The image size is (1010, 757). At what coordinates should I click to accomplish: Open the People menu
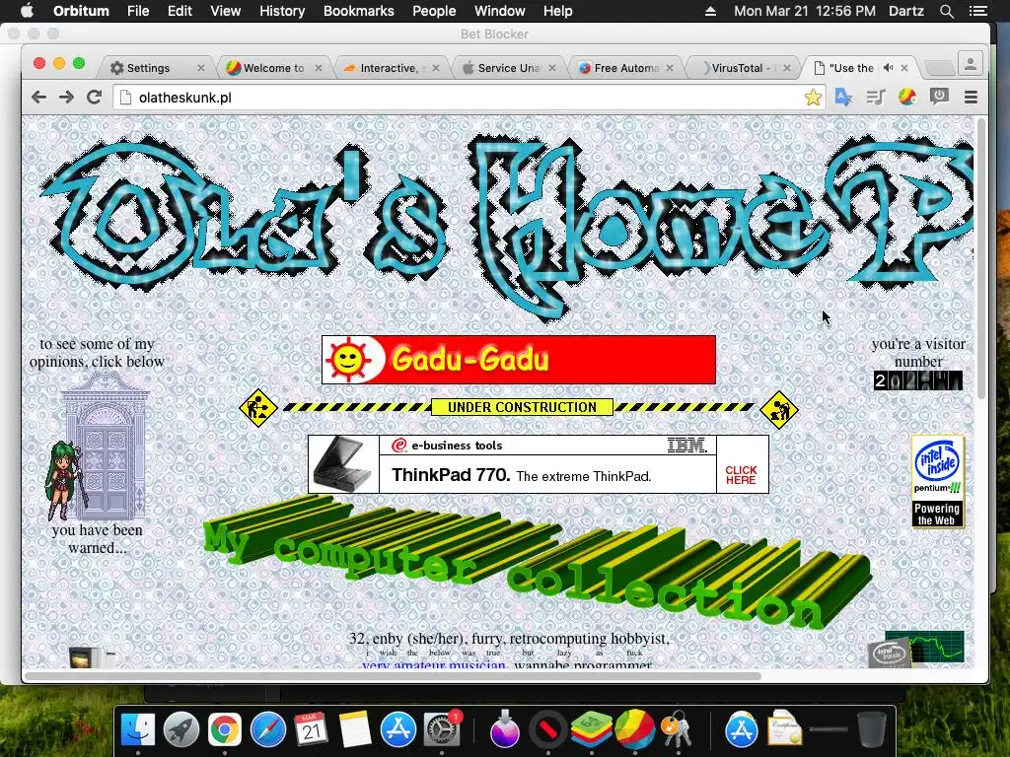[x=434, y=11]
